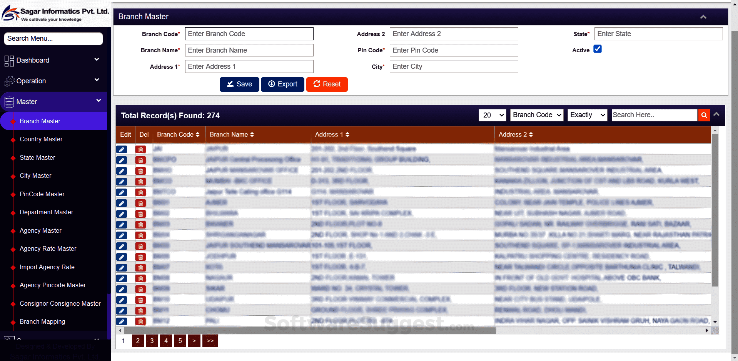Click the delete trash icon on the first row

pyautogui.click(x=140, y=149)
